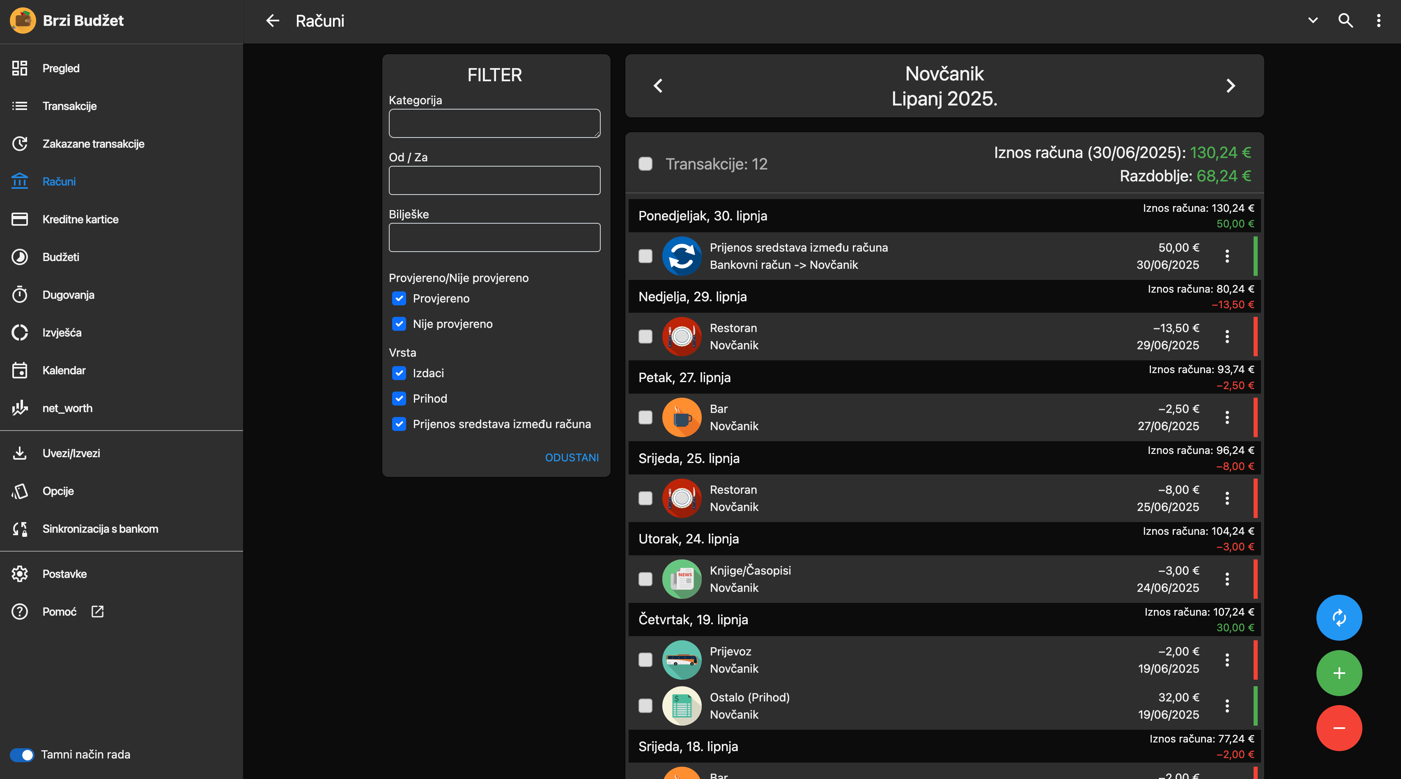1401x779 pixels.
Task: Open options for Bar transaction 27/06/2025
Action: coord(1227,417)
